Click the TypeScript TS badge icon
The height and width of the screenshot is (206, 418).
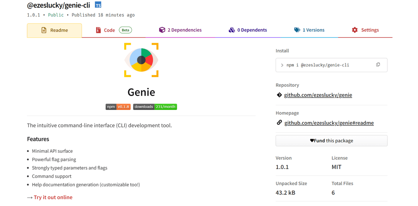coord(98,5)
